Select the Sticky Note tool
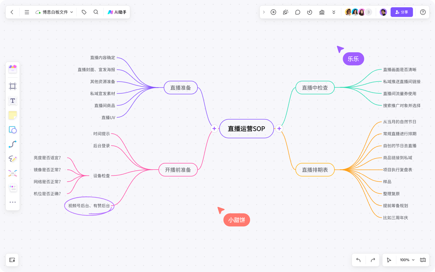Image resolution: width=435 pixels, height=272 pixels. point(13,115)
